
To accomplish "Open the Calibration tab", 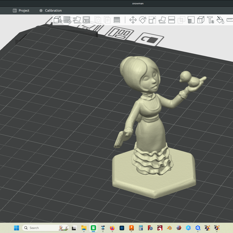I will (x=51, y=10).
